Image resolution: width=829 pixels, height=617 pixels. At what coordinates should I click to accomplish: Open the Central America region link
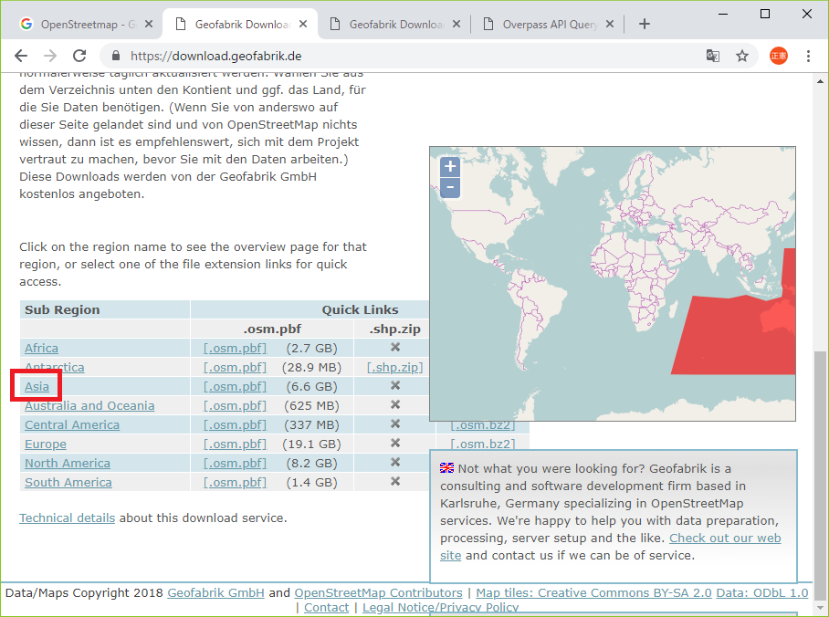click(72, 424)
